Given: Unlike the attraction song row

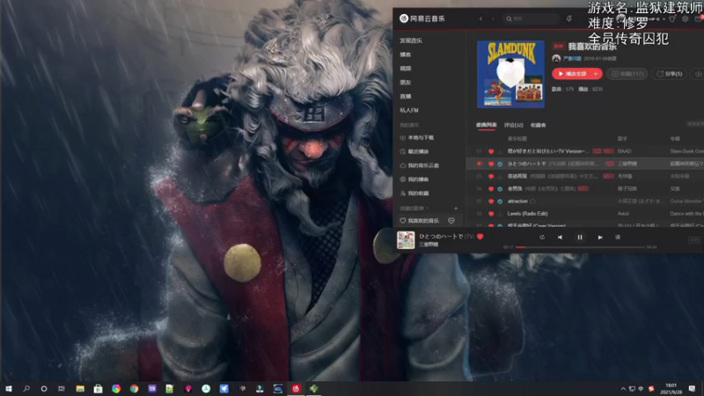Looking at the screenshot, I should (491, 202).
